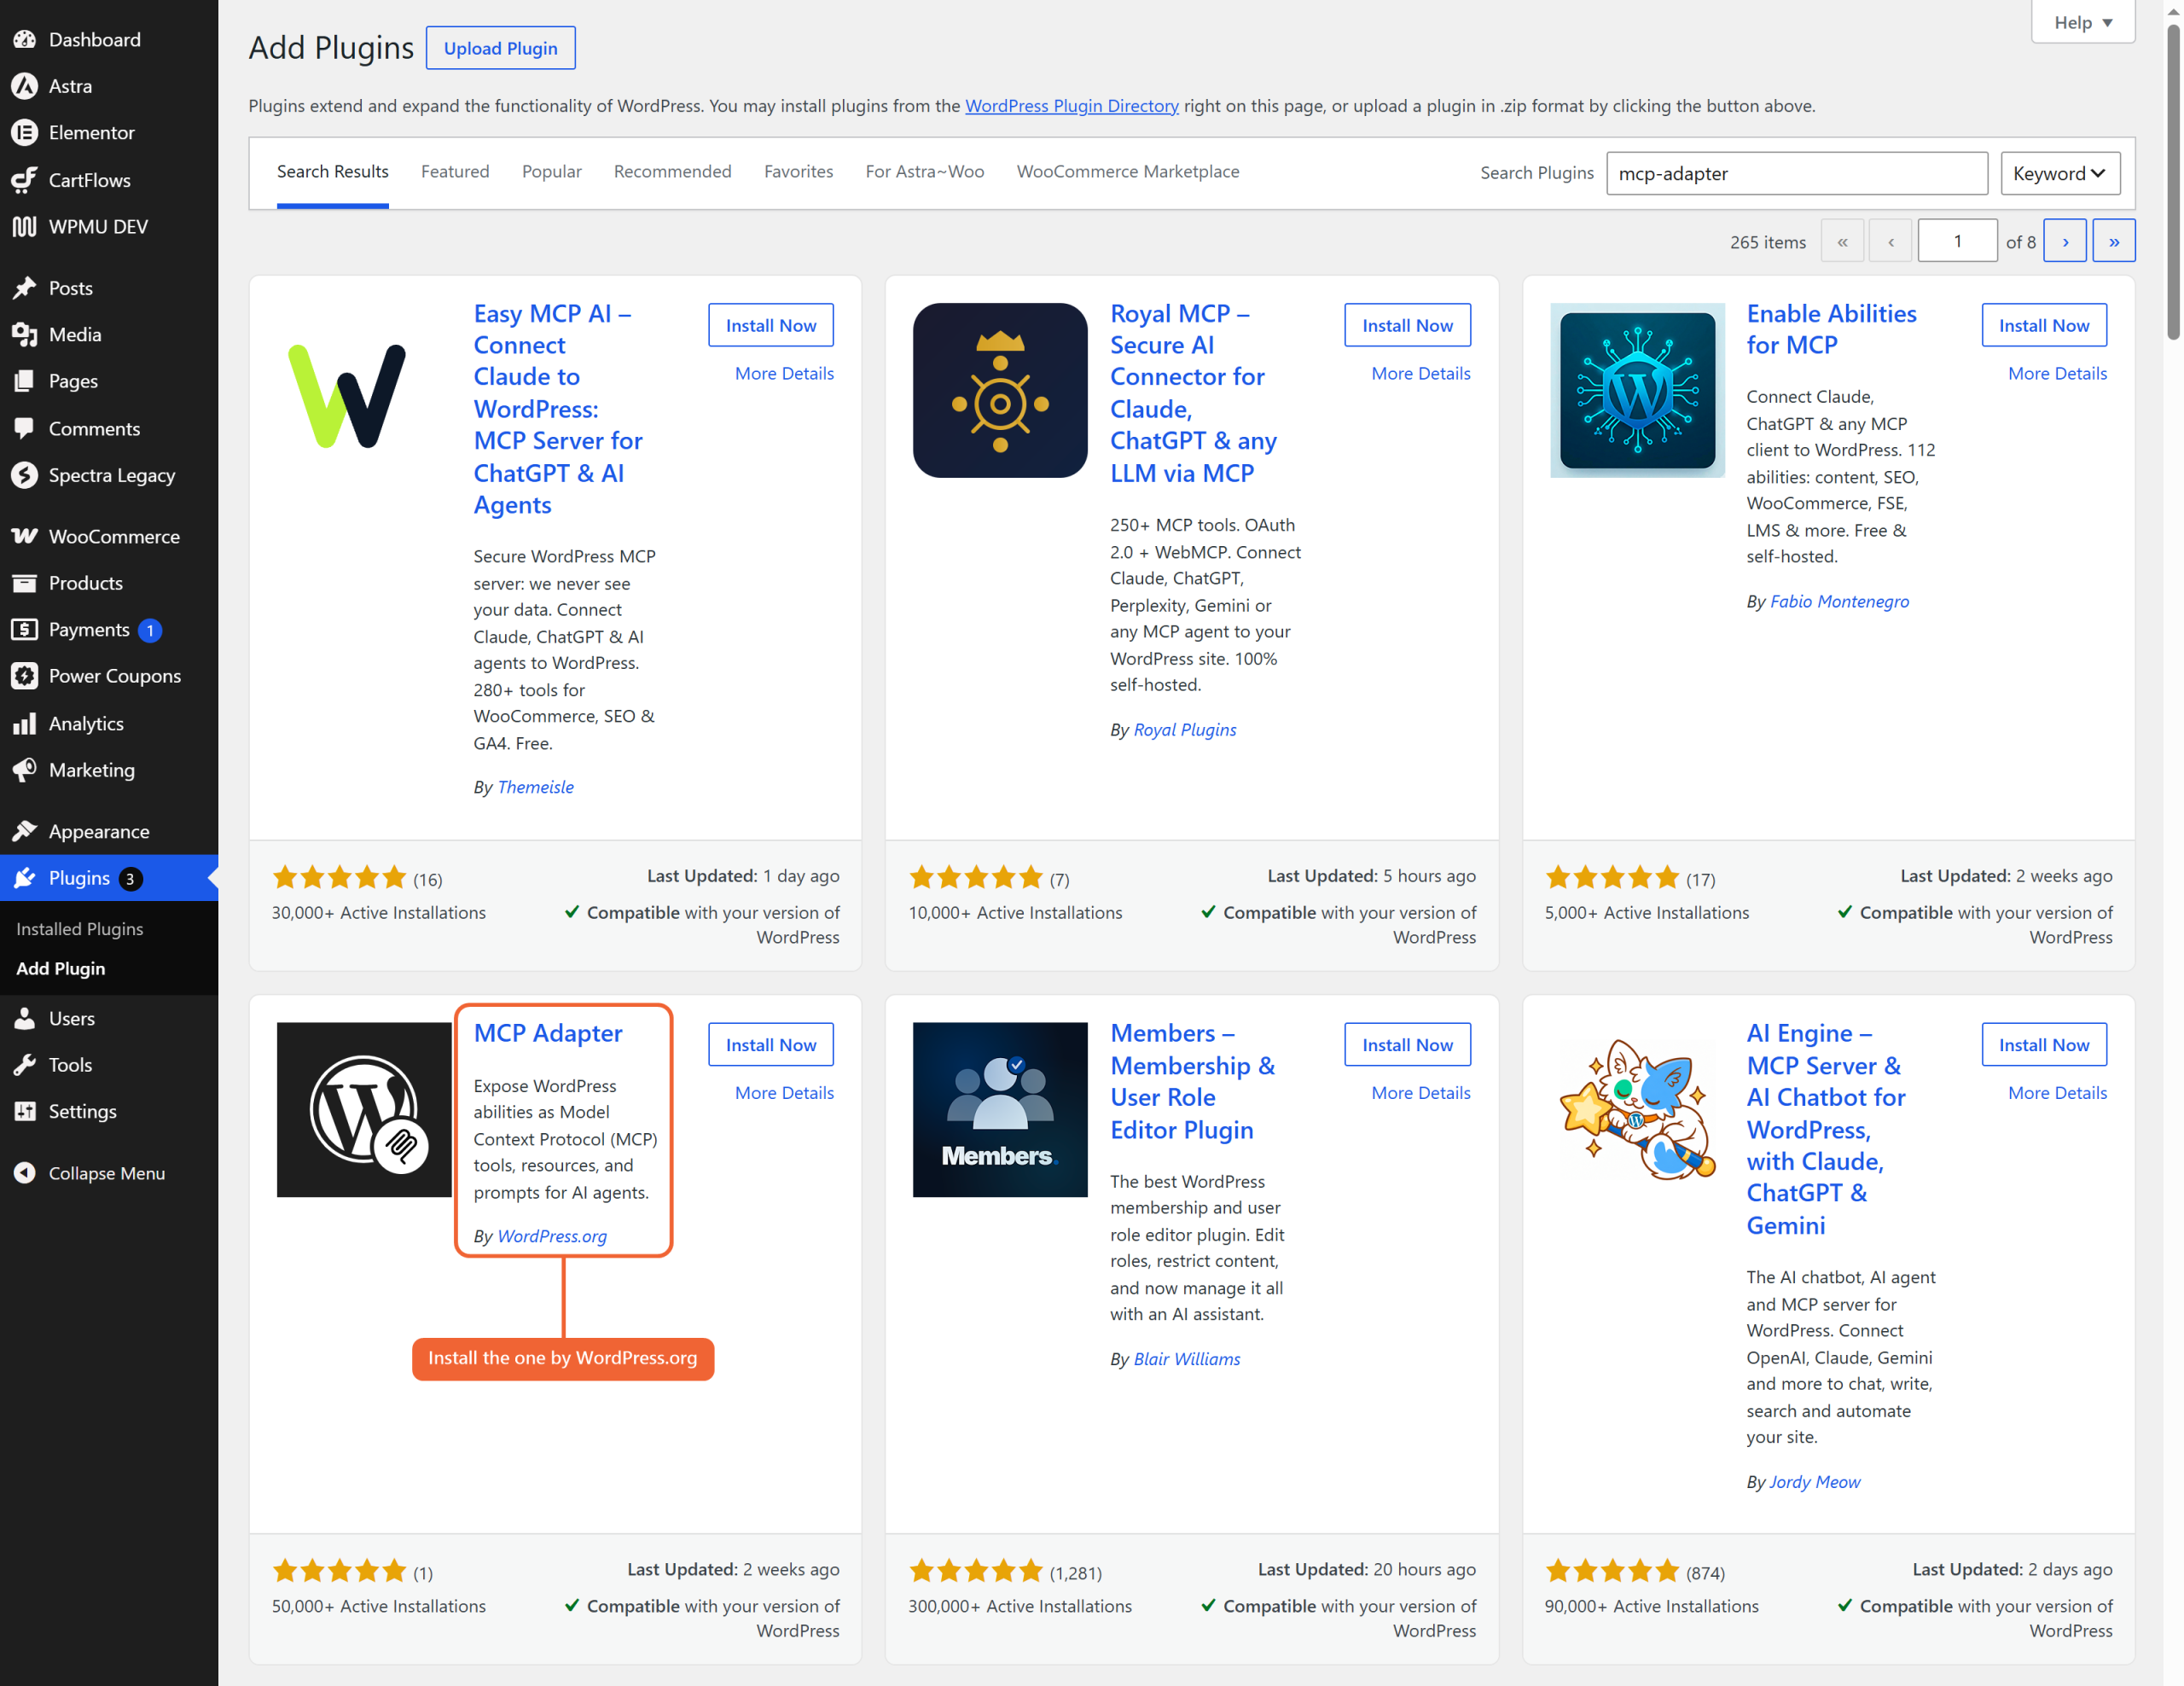Click the Search Plugins input field
Screen dimensions: 2184x1686
coord(1796,173)
